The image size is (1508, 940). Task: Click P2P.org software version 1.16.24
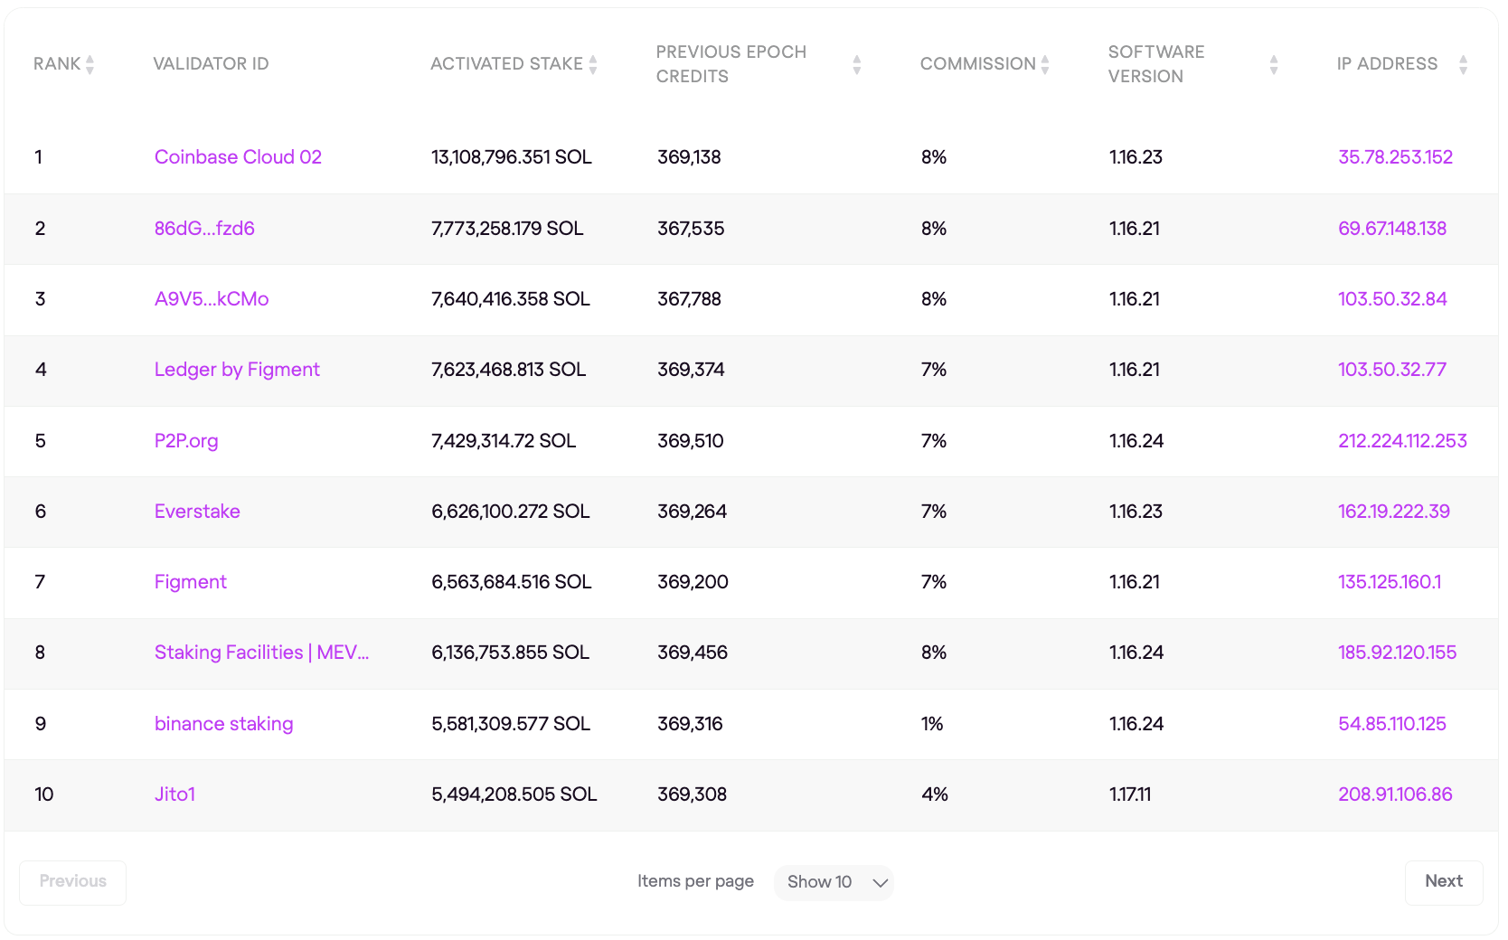pos(1136,441)
